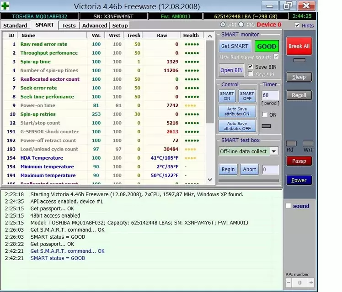
Task: Click the Sleep button
Action: pyautogui.click(x=299, y=77)
